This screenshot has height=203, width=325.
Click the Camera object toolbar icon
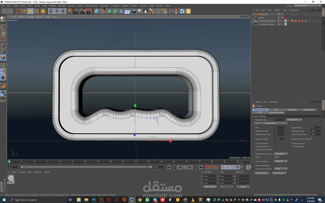click(133, 11)
